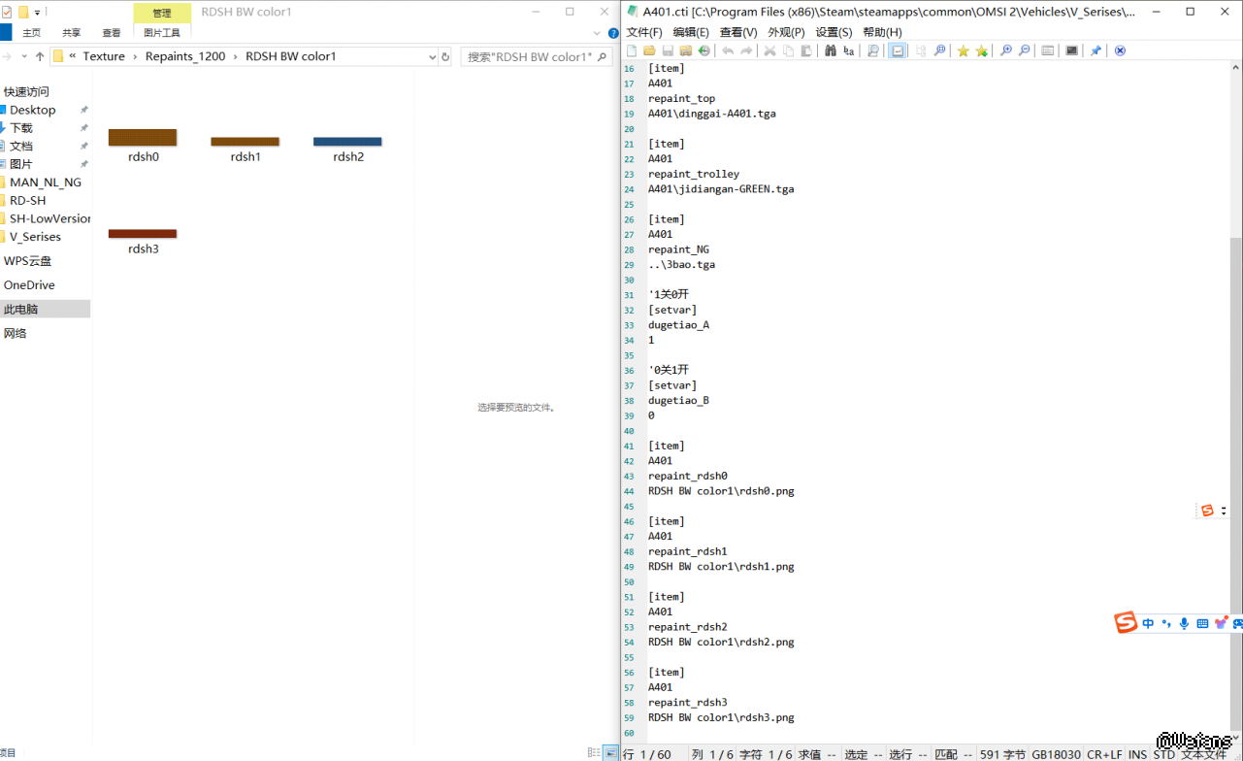The height and width of the screenshot is (761, 1243).
Task: Click the Explorer up-one-level arrow button
Action: [40, 56]
